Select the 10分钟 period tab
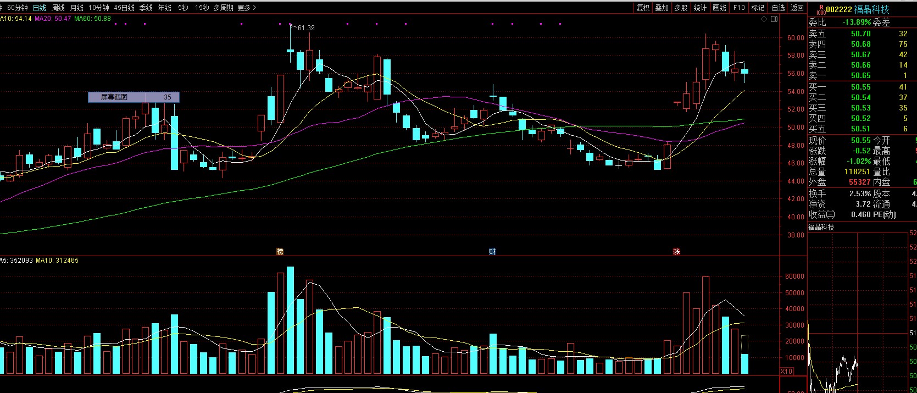Image resolution: width=917 pixels, height=393 pixels. (x=99, y=8)
